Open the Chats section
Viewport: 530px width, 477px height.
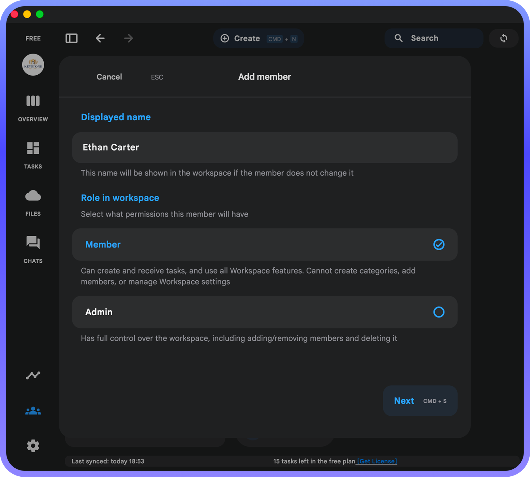33,250
